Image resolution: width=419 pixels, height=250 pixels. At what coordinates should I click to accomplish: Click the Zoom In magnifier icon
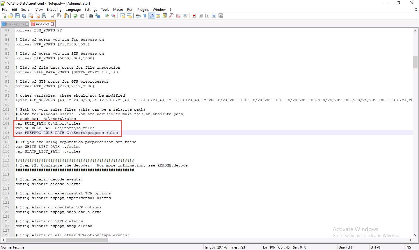coord(107,16)
